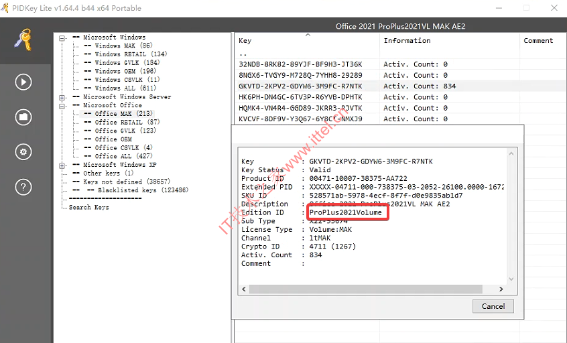Click details scrollbar down arrow
The image size is (567, 343).
click(x=511, y=279)
